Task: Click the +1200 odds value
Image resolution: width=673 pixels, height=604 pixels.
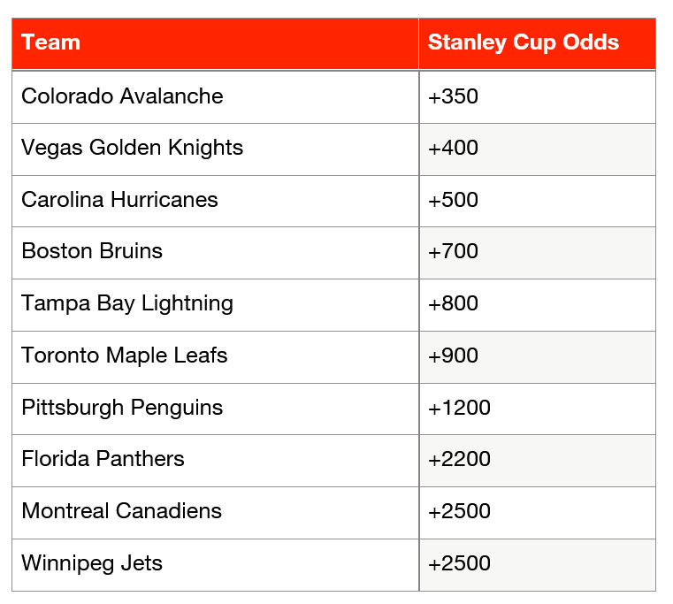Action: pos(459,408)
